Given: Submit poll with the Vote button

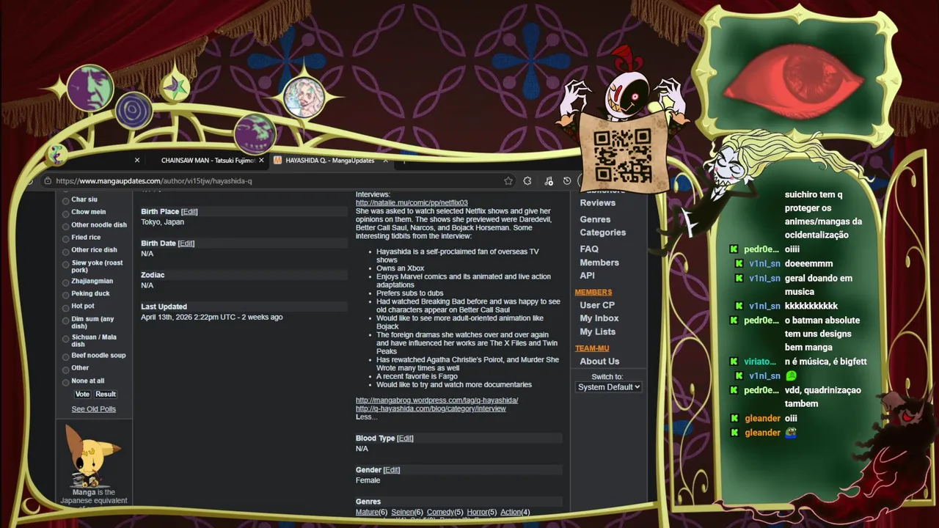Looking at the screenshot, I should (82, 395).
